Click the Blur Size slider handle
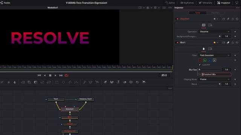 coord(200,70)
